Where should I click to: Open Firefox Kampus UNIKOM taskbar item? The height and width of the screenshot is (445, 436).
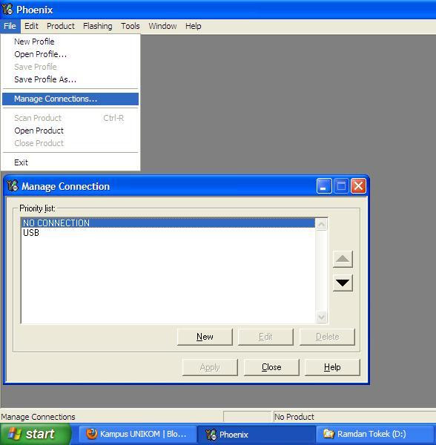click(x=136, y=434)
